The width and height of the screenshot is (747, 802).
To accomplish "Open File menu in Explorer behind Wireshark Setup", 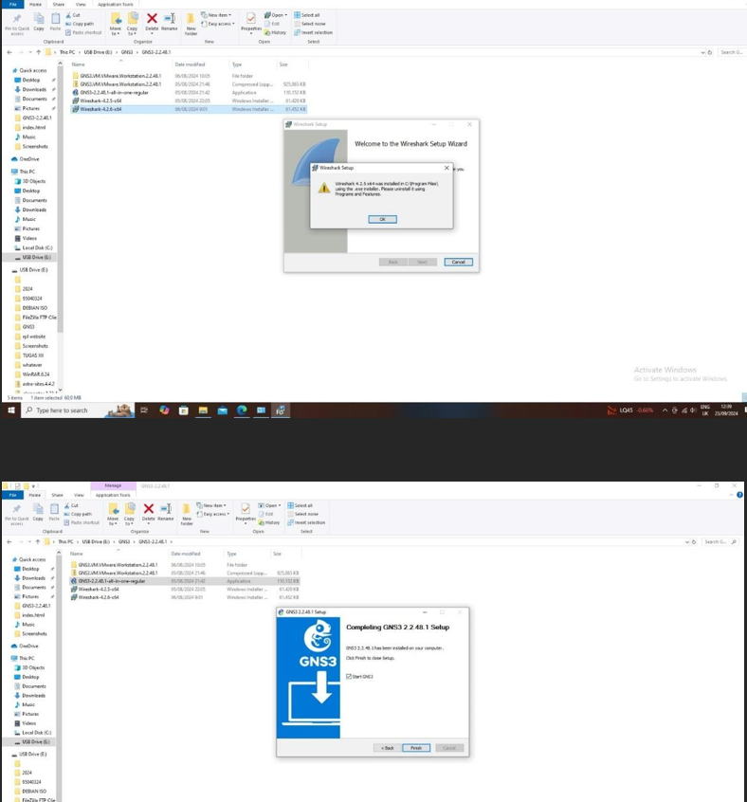I will 12,4.
